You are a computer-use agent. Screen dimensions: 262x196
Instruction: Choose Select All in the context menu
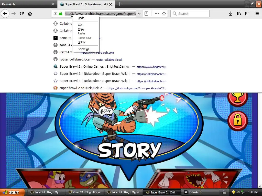(85, 49)
